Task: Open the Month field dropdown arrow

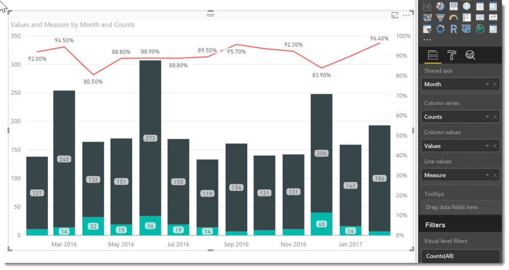Action: pyautogui.click(x=487, y=85)
